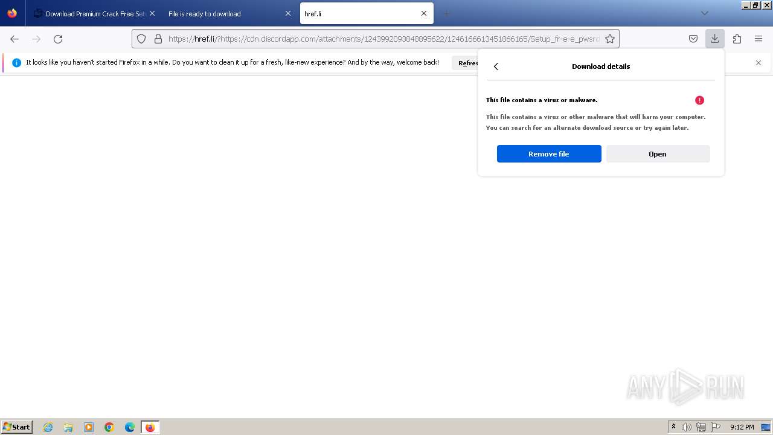
Task: Launch Internet Explorer from taskbar
Action: click(x=48, y=427)
